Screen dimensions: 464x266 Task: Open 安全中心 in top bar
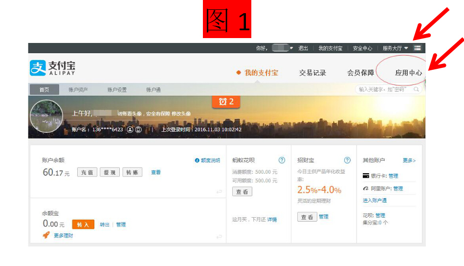pyautogui.click(x=362, y=48)
